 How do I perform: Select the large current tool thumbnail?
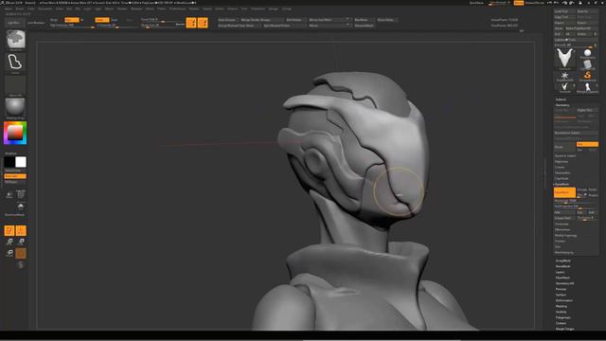564,59
